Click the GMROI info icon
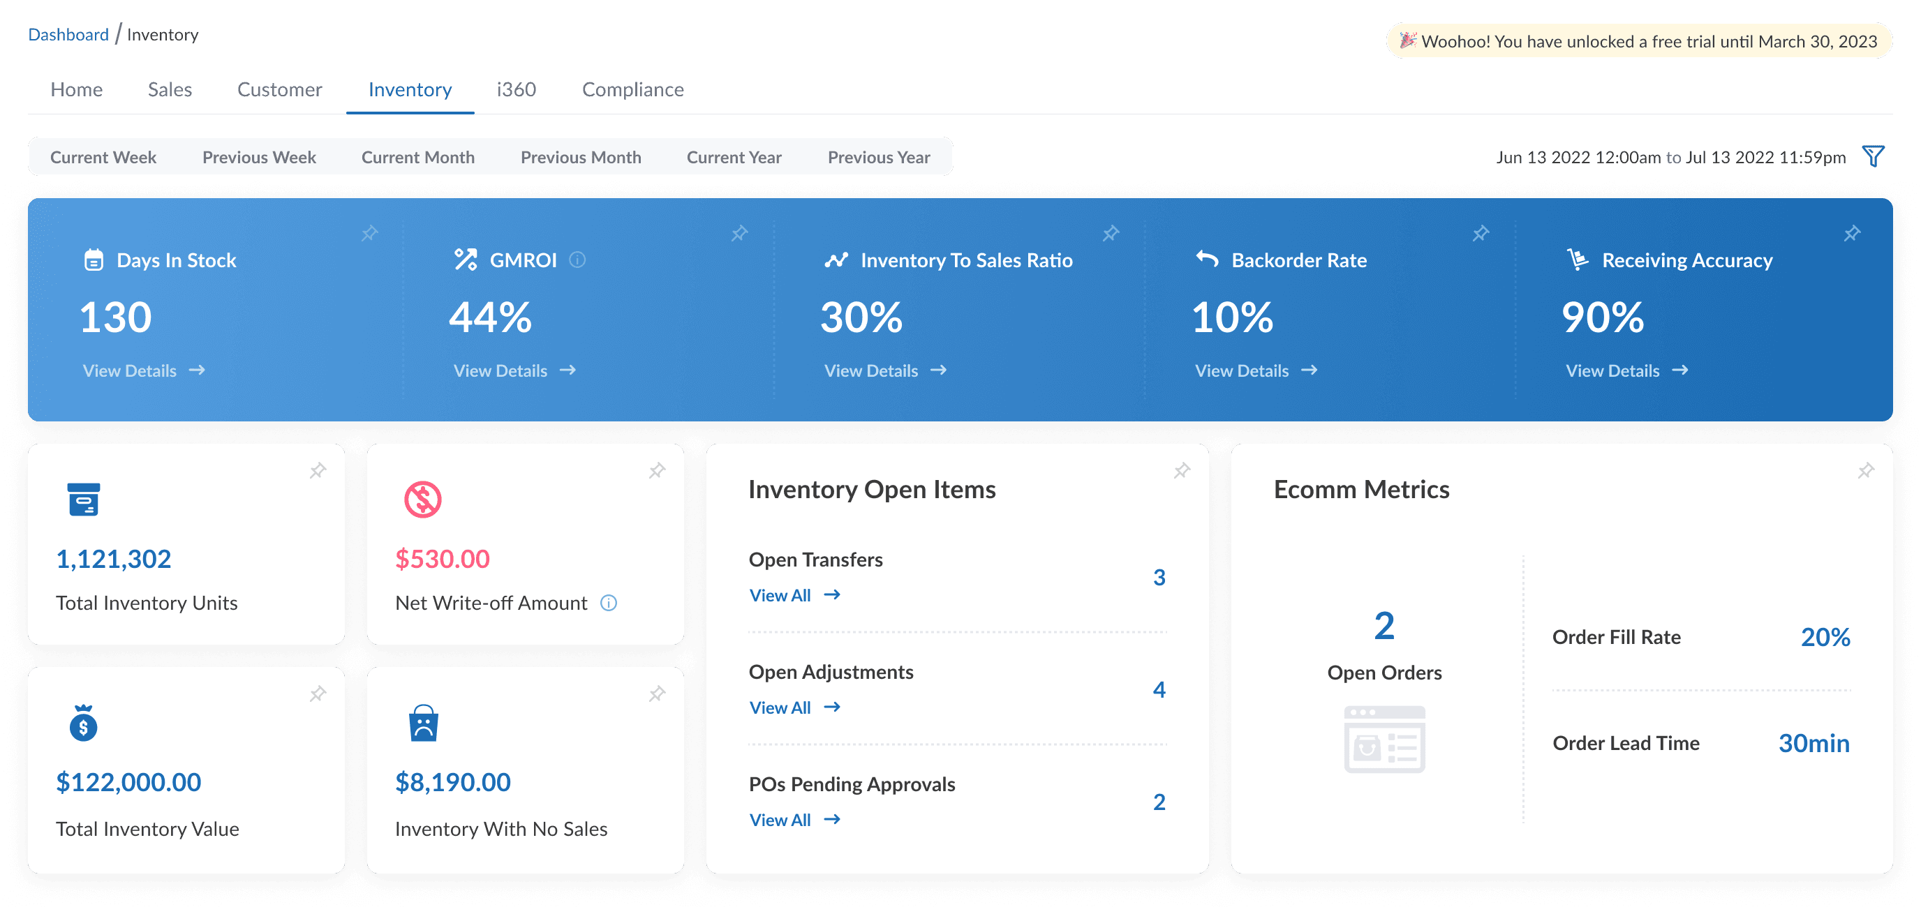 [577, 260]
